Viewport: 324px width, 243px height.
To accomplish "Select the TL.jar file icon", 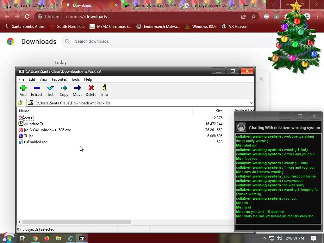I will tap(21, 136).
